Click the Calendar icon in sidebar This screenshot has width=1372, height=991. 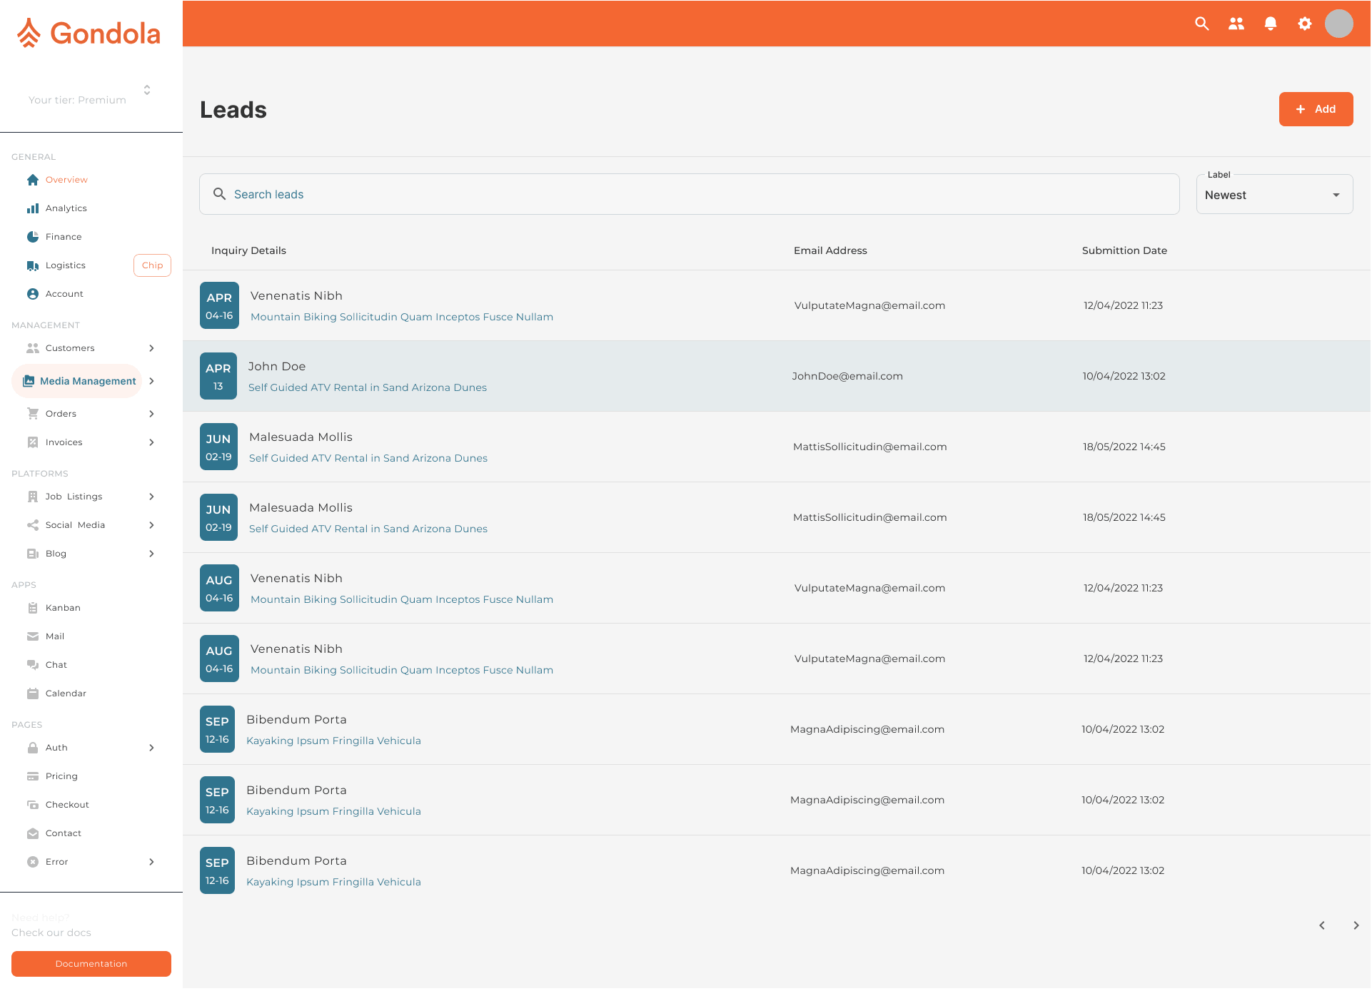point(33,693)
